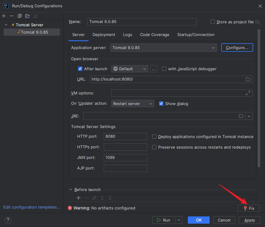The width and height of the screenshot is (265, 227).
Task: Create a new folder in the configurations toolbar
Action: point(28,16)
